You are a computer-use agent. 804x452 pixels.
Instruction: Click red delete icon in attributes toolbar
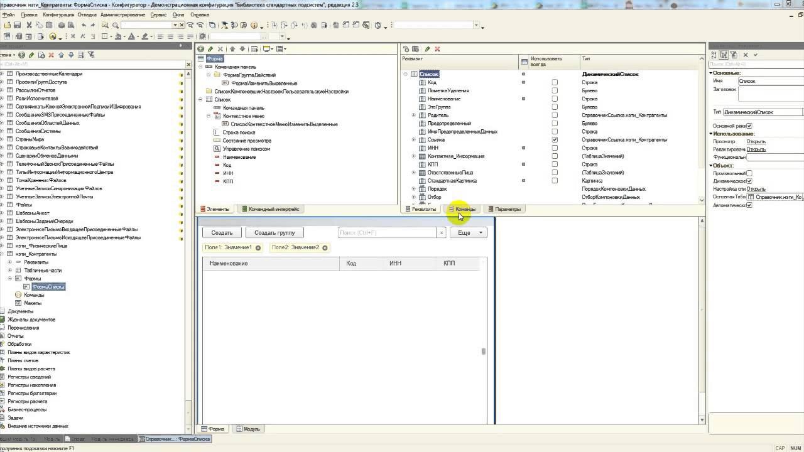point(437,49)
